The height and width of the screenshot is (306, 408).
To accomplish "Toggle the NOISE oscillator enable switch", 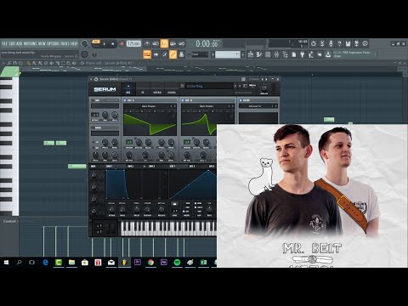I will coord(93,127).
